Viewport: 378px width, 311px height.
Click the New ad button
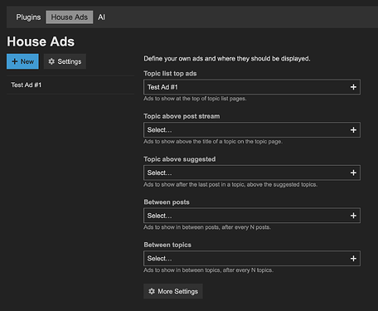pos(22,61)
